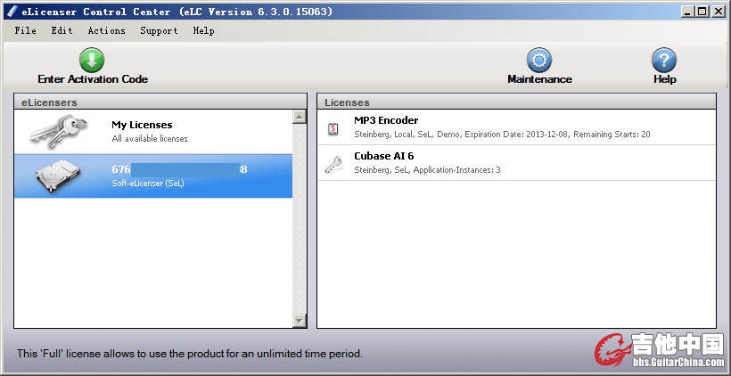Click the eLicensers list scroll down arrow
Image resolution: width=731 pixels, height=376 pixels.
tap(299, 321)
